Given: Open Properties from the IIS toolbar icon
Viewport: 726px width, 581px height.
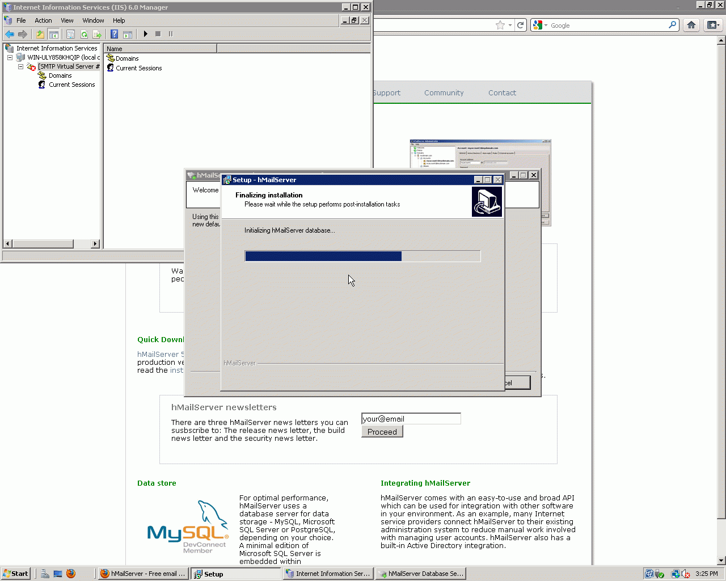Looking at the screenshot, I should pos(70,34).
